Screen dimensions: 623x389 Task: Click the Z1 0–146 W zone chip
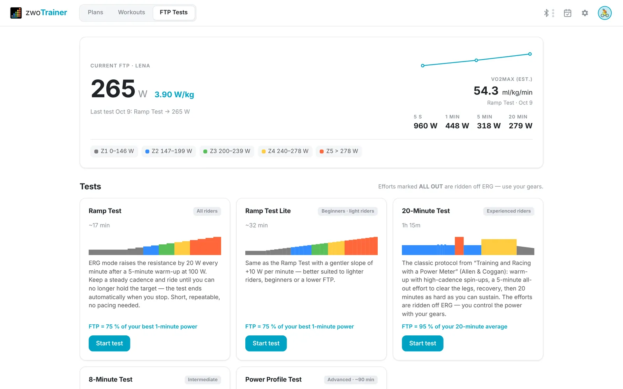tap(114, 151)
